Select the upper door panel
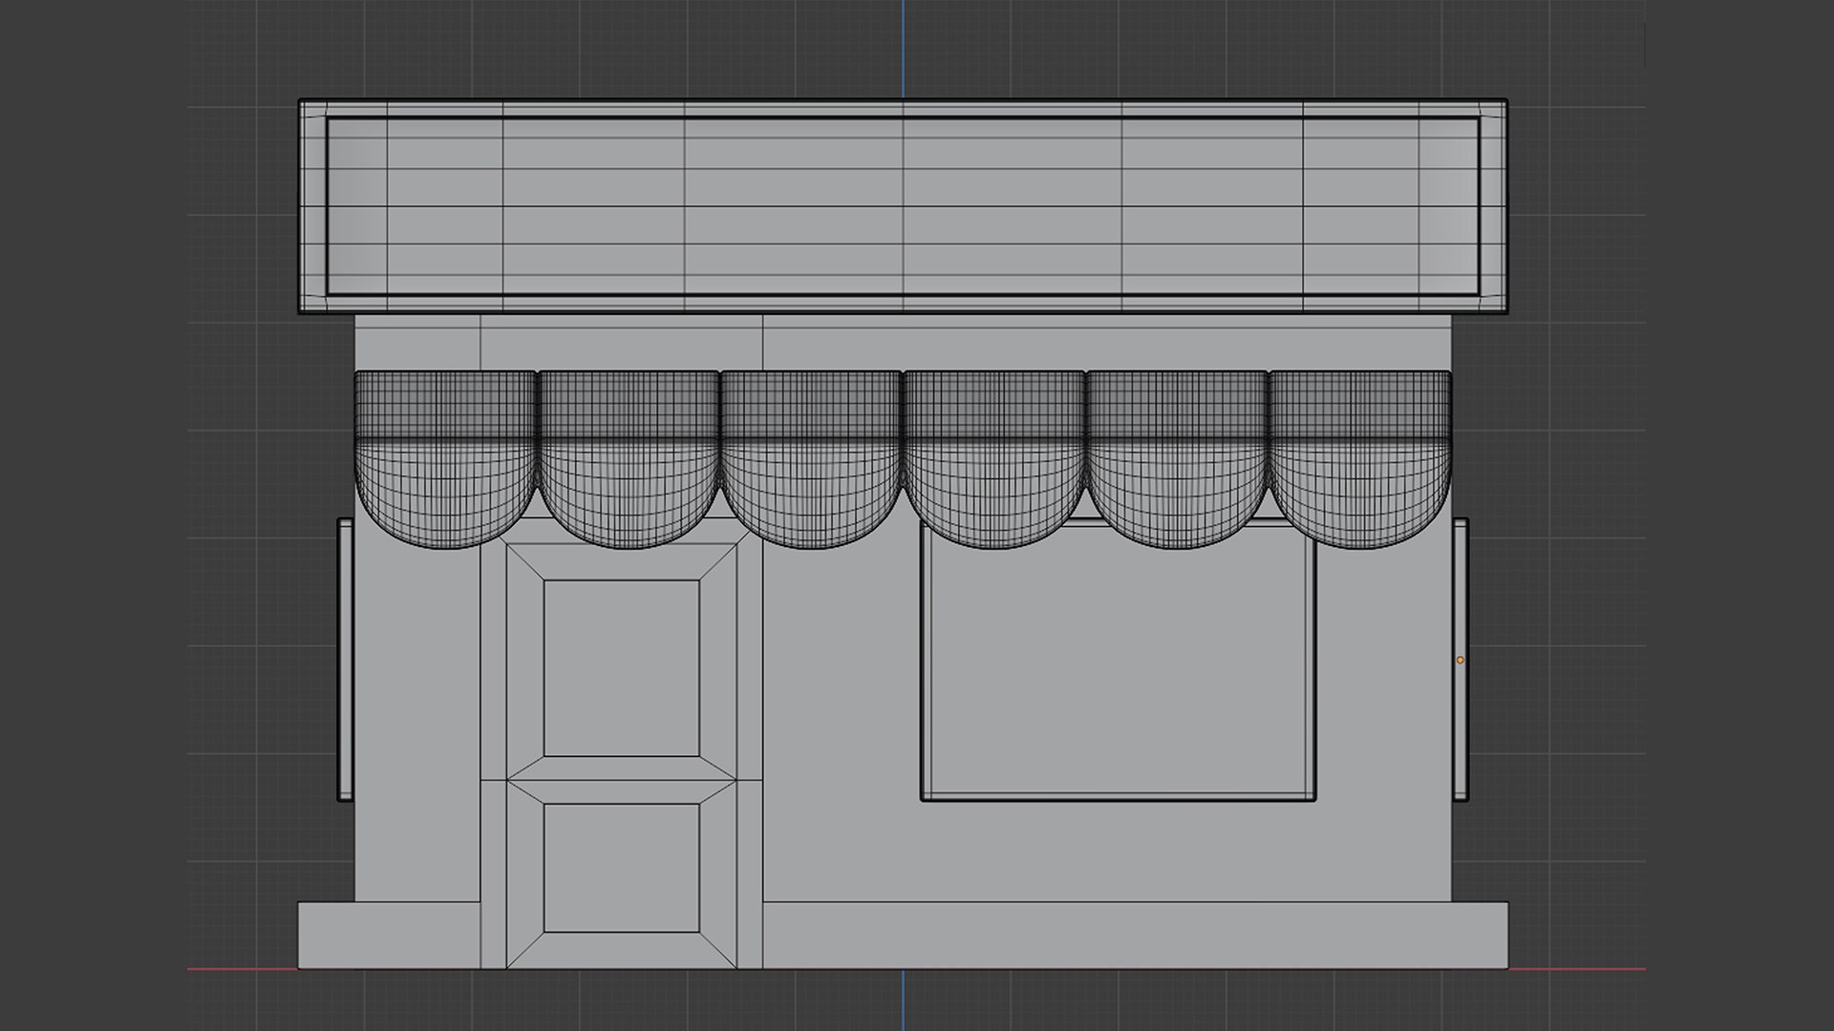The width and height of the screenshot is (1834, 1031). tap(621, 667)
